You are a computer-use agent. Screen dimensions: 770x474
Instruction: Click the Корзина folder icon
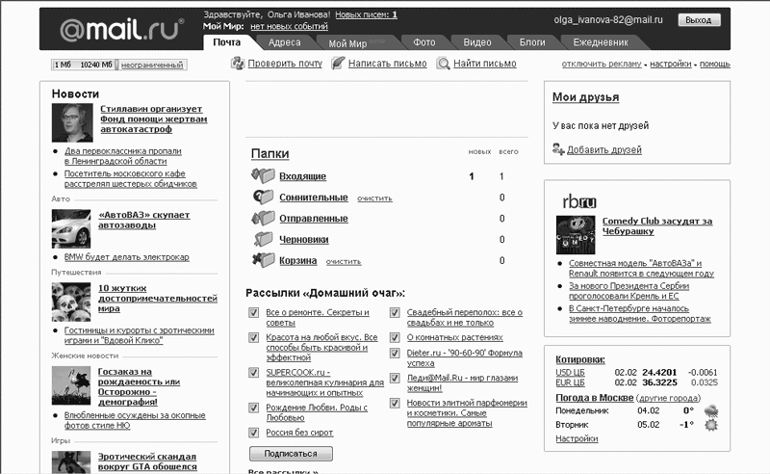pos(263,259)
